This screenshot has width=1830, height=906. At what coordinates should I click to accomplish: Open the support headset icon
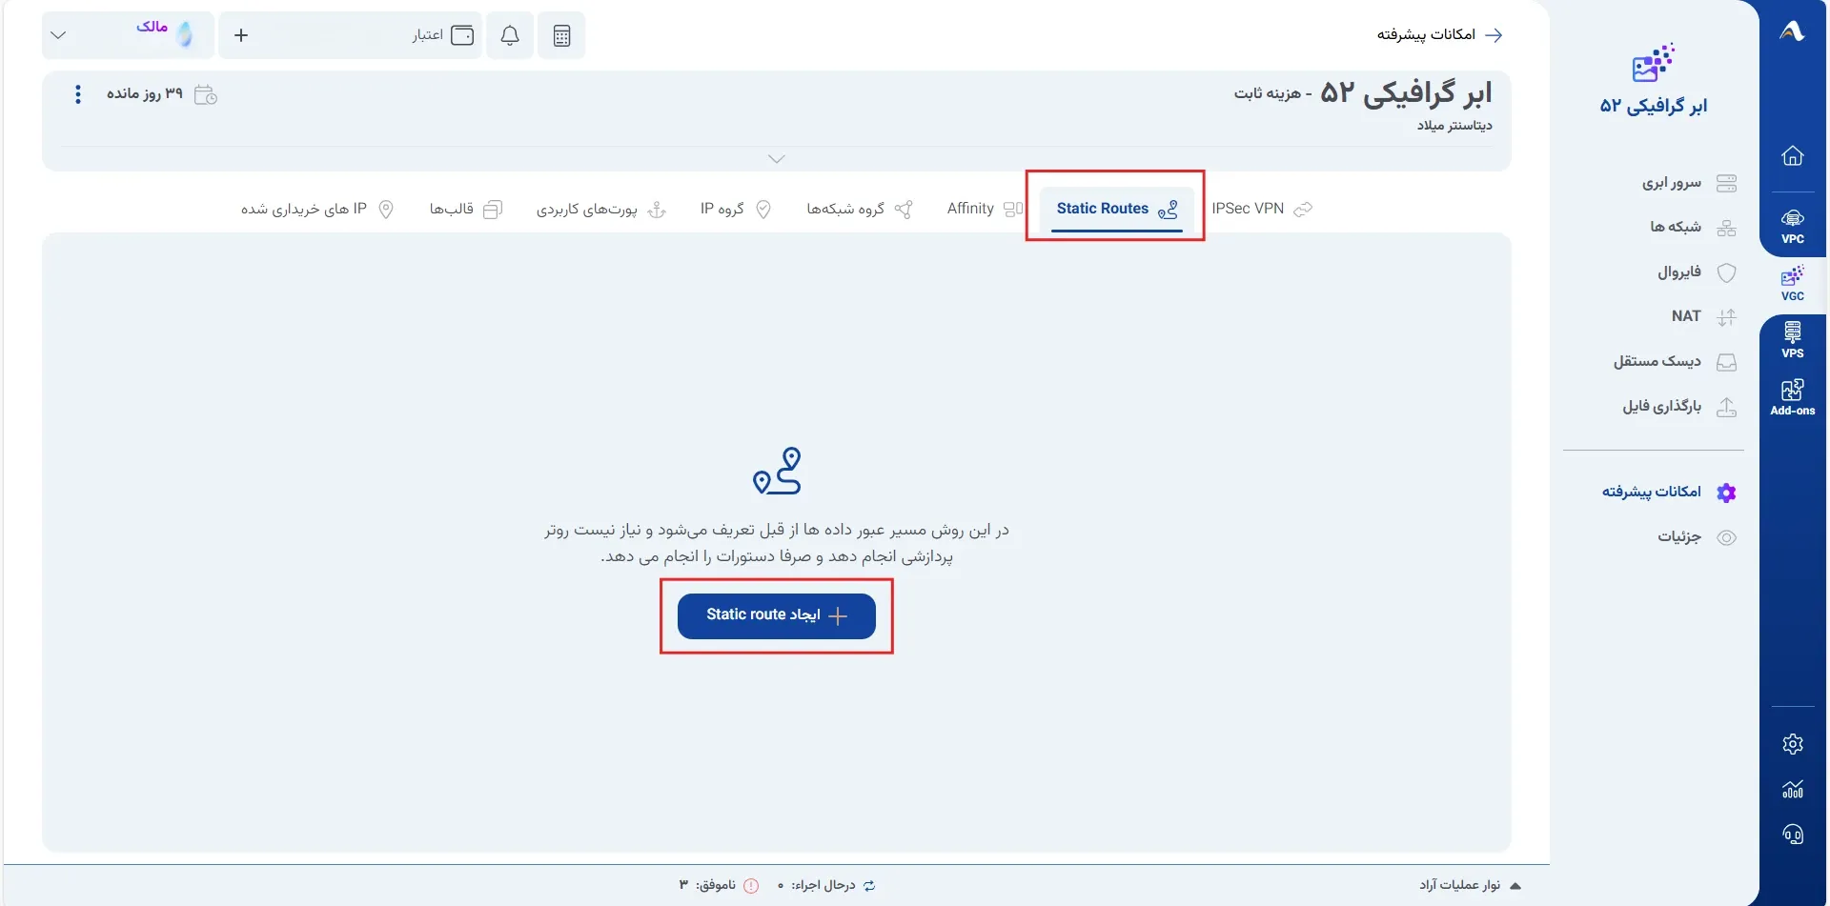pyautogui.click(x=1792, y=835)
